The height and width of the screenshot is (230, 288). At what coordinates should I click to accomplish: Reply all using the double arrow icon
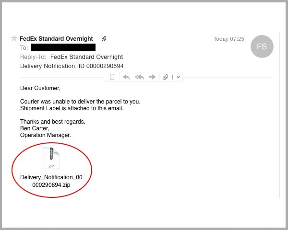[x=139, y=77]
